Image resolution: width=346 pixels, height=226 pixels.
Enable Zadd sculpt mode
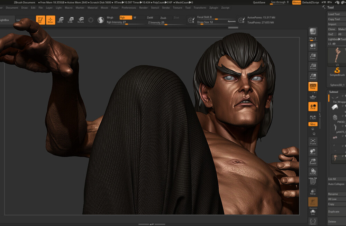[150, 17]
